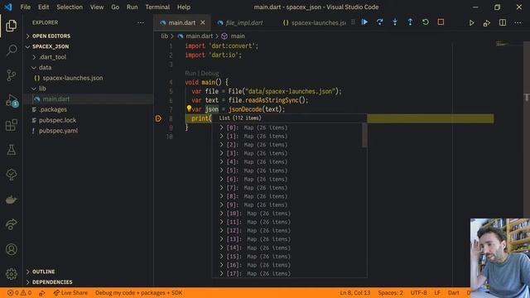The image size is (530, 298).
Task: Click Step Into in debug toolbar
Action: 395,22
